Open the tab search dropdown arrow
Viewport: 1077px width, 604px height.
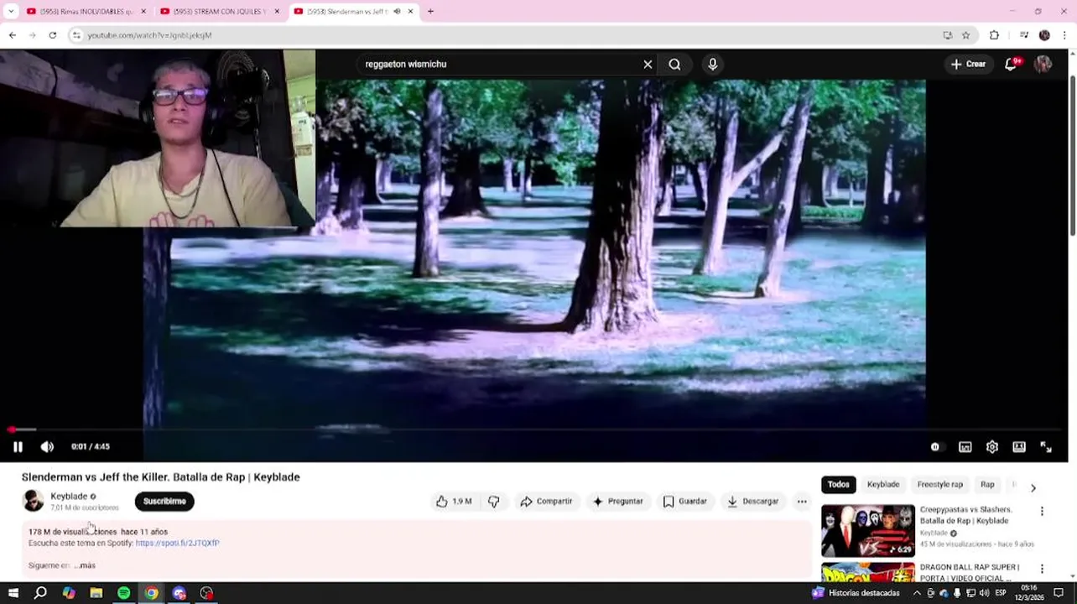(12, 12)
